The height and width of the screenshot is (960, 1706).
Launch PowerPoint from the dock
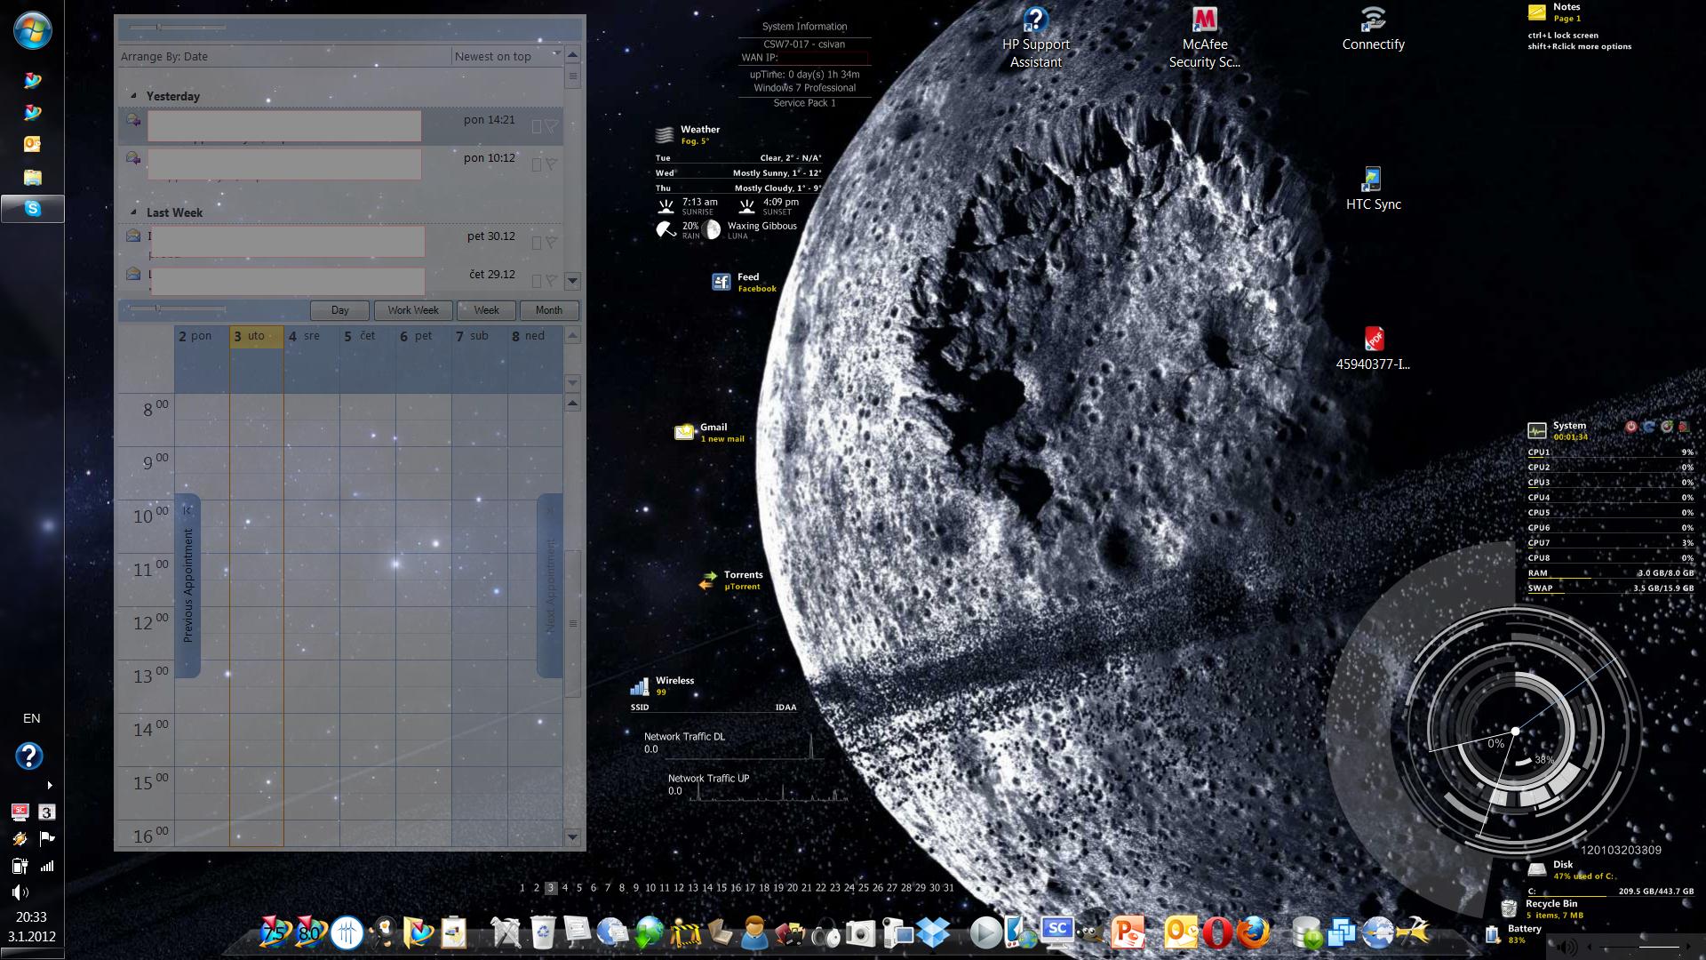point(1128,932)
